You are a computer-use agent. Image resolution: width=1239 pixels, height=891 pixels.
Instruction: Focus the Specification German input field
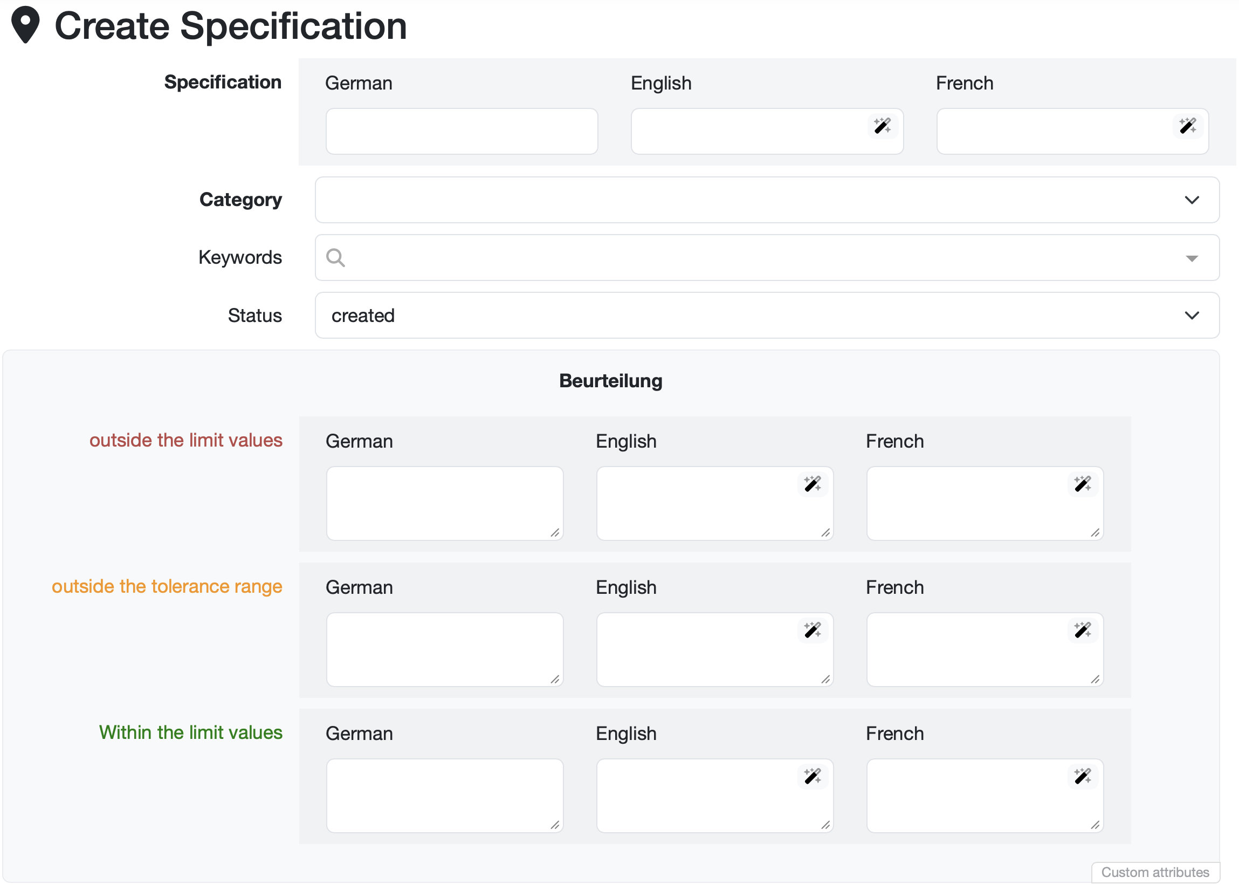pos(462,131)
